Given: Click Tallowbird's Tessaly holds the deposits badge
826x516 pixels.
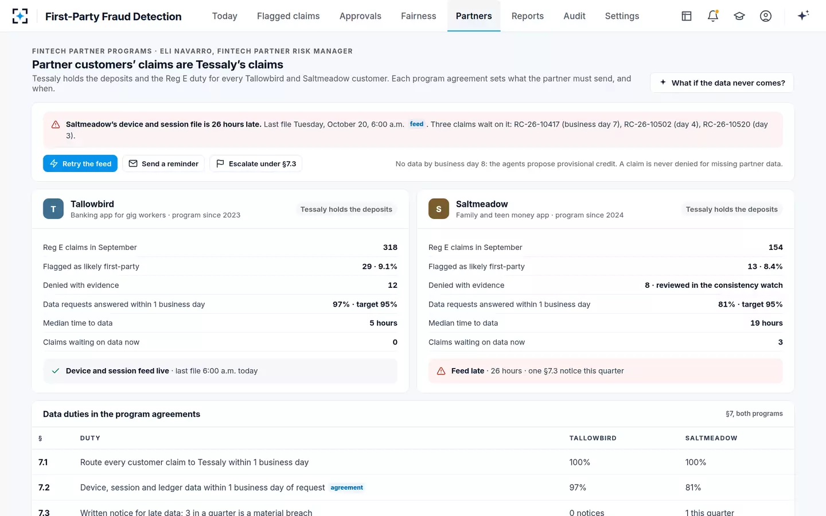Looking at the screenshot, I should pos(346,209).
